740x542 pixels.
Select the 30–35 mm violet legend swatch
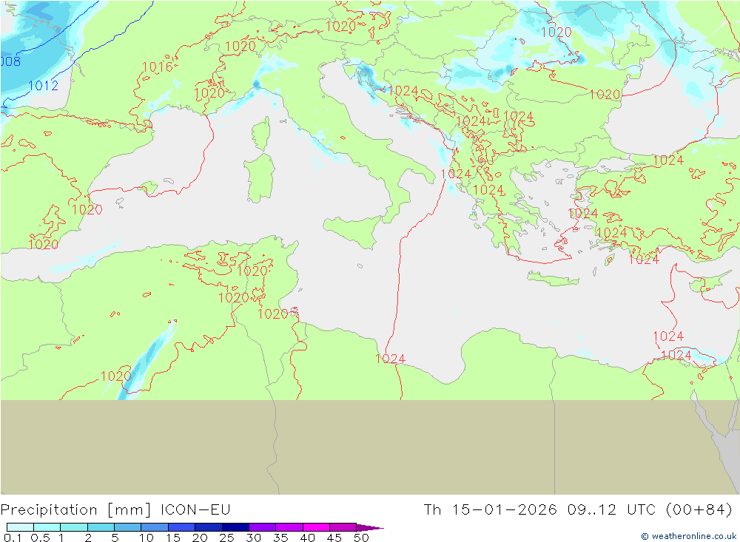263,527
